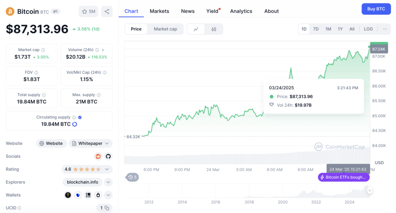Screen dimensions: 396x213
Task: Expand Volume (24h) details arrow
Action: [x=103, y=50]
